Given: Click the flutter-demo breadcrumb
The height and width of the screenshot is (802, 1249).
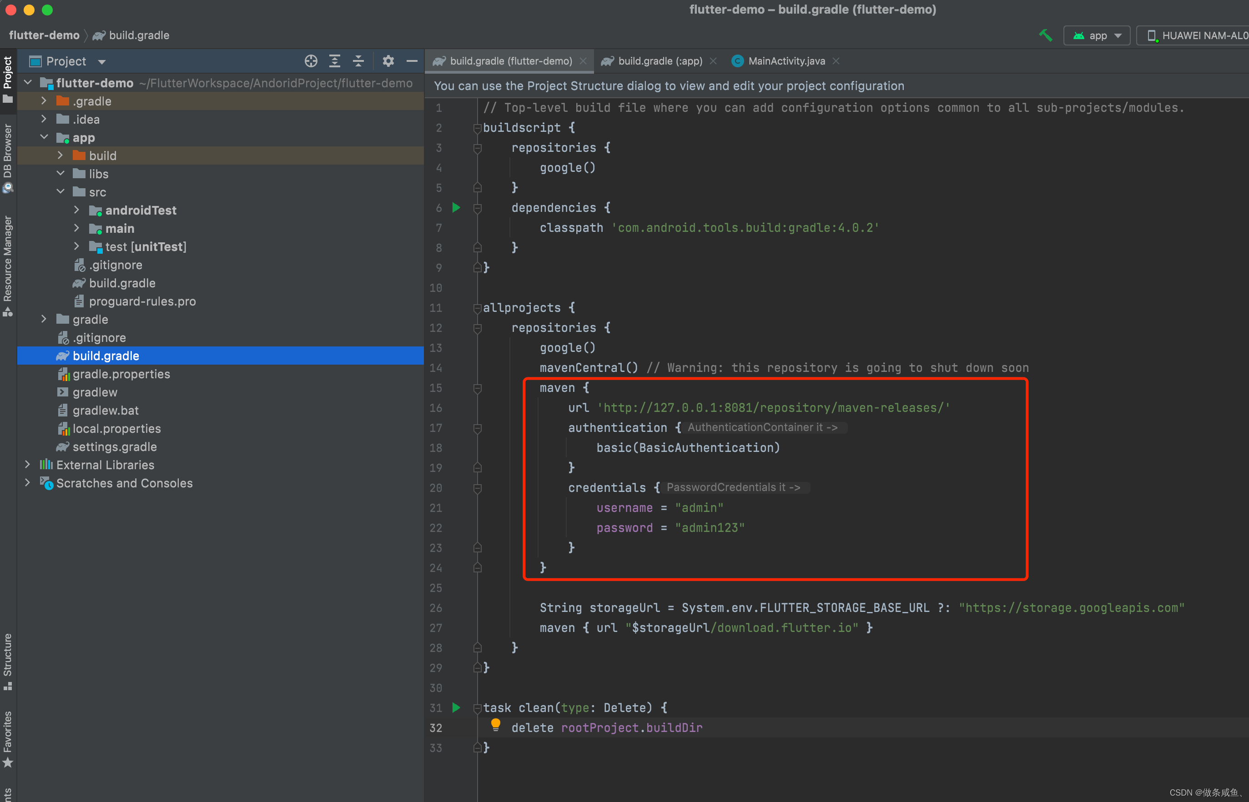Looking at the screenshot, I should (44, 35).
